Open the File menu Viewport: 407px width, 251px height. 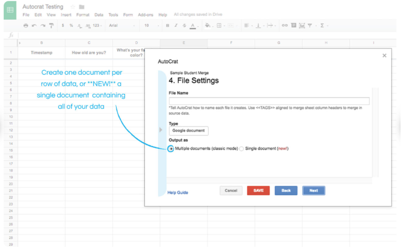click(26, 15)
